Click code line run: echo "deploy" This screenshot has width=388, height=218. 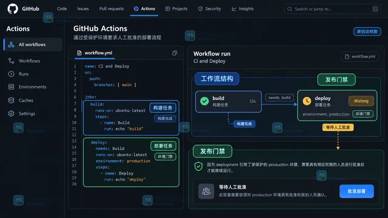(125, 179)
